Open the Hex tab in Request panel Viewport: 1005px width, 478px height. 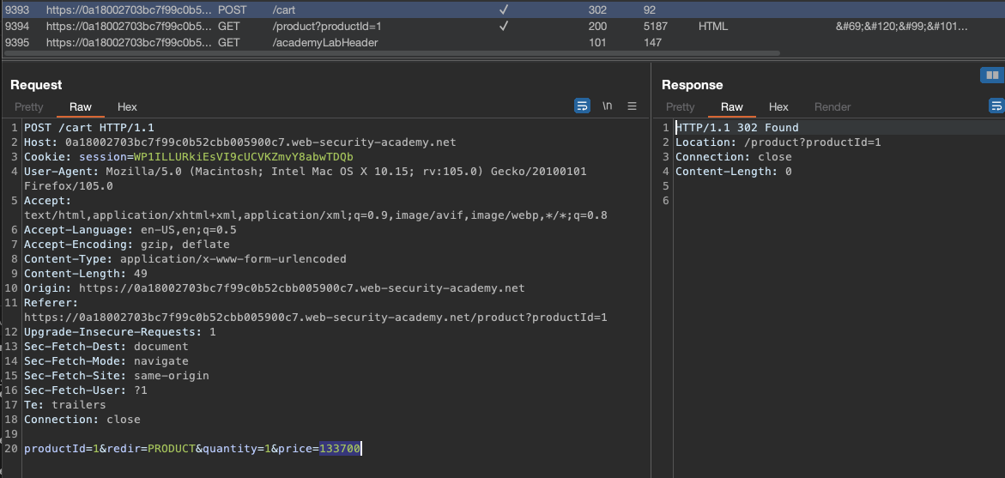[x=127, y=107]
